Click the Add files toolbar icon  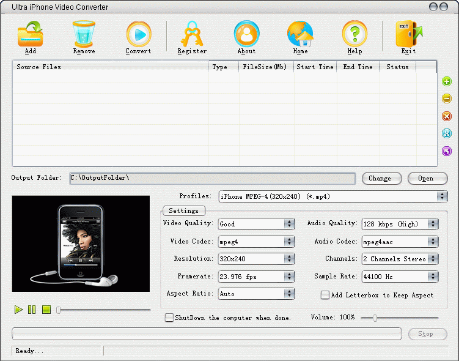(x=30, y=34)
